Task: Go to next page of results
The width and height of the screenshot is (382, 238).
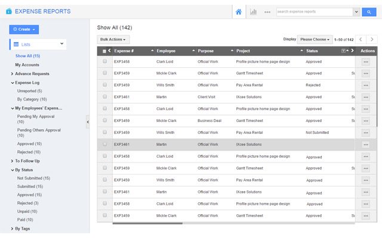Action: (372, 39)
